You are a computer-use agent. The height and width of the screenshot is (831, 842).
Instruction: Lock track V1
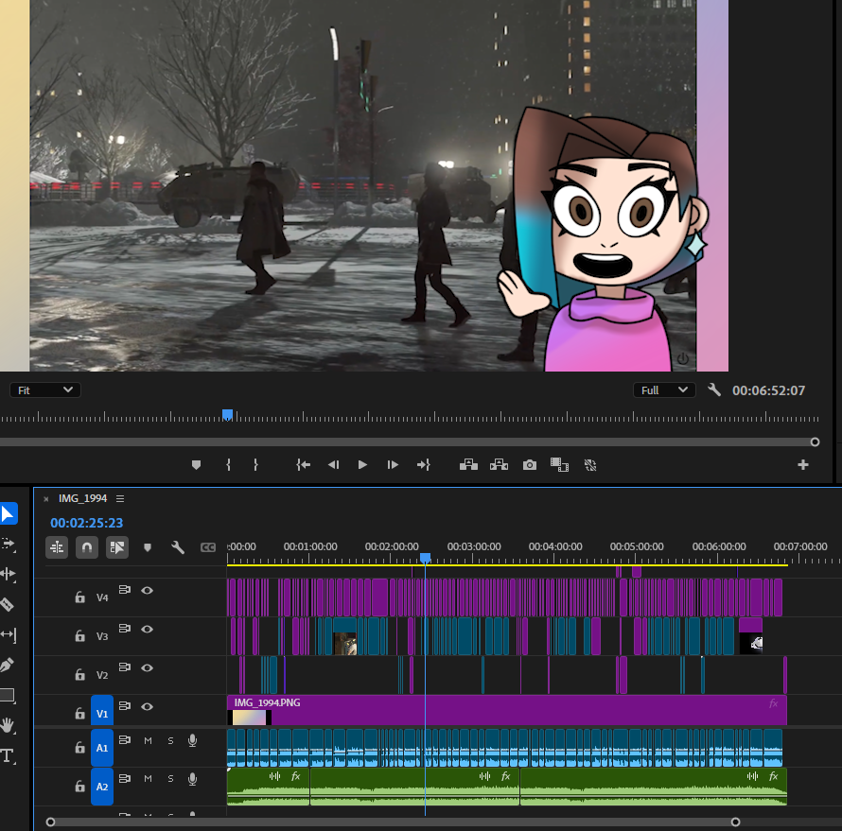(80, 713)
